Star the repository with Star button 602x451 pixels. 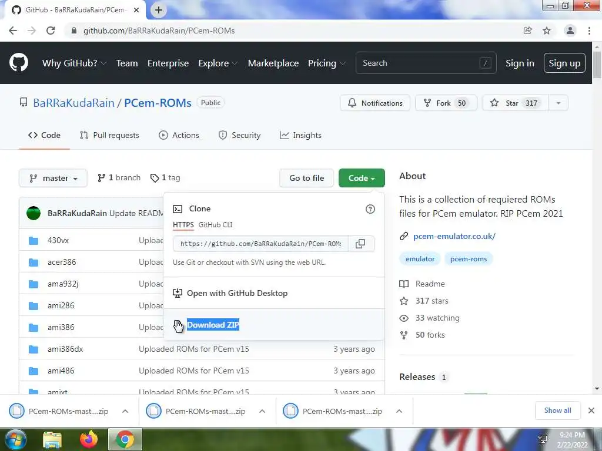[515, 103]
